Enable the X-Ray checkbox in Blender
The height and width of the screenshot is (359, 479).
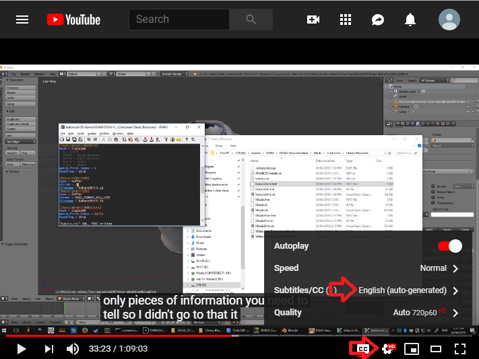433,197
